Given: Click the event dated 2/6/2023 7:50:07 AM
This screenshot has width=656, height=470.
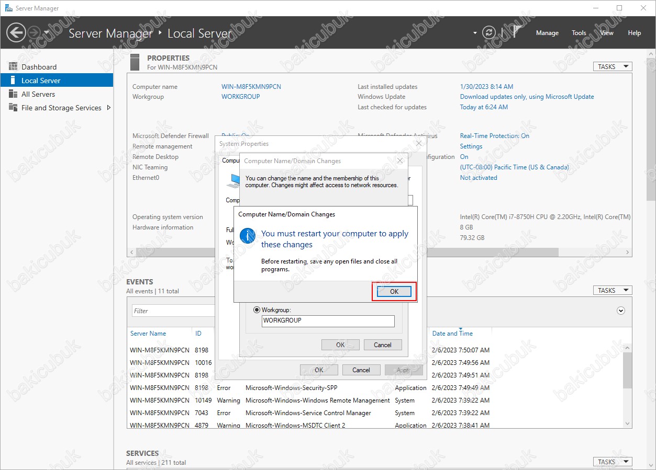Looking at the screenshot, I should tap(461, 350).
